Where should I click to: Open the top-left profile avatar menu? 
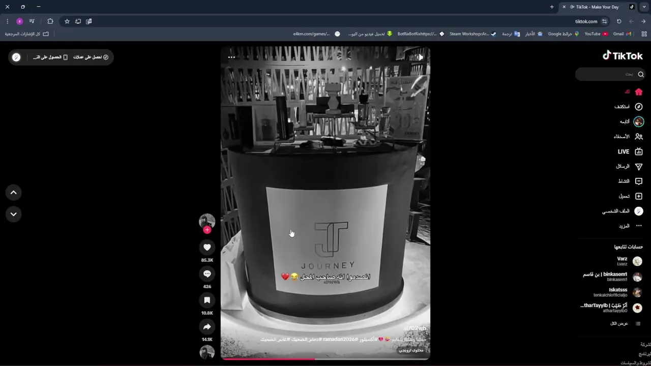coord(16,57)
